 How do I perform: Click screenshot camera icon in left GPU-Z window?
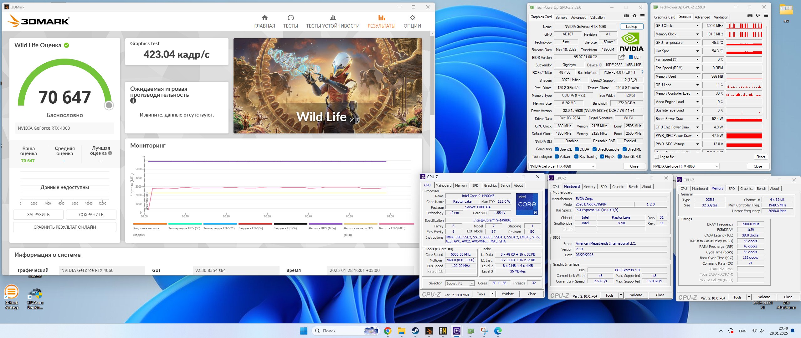[626, 16]
